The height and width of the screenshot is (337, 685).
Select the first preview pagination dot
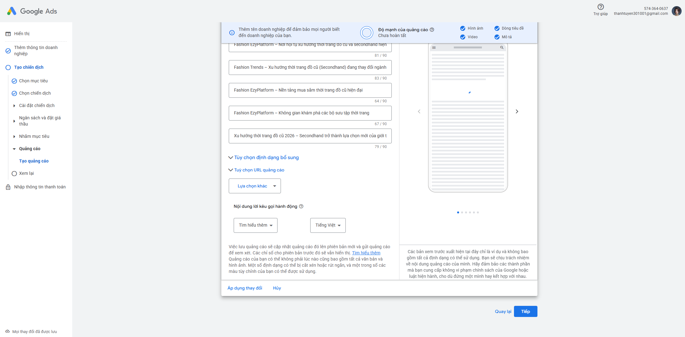[458, 212]
